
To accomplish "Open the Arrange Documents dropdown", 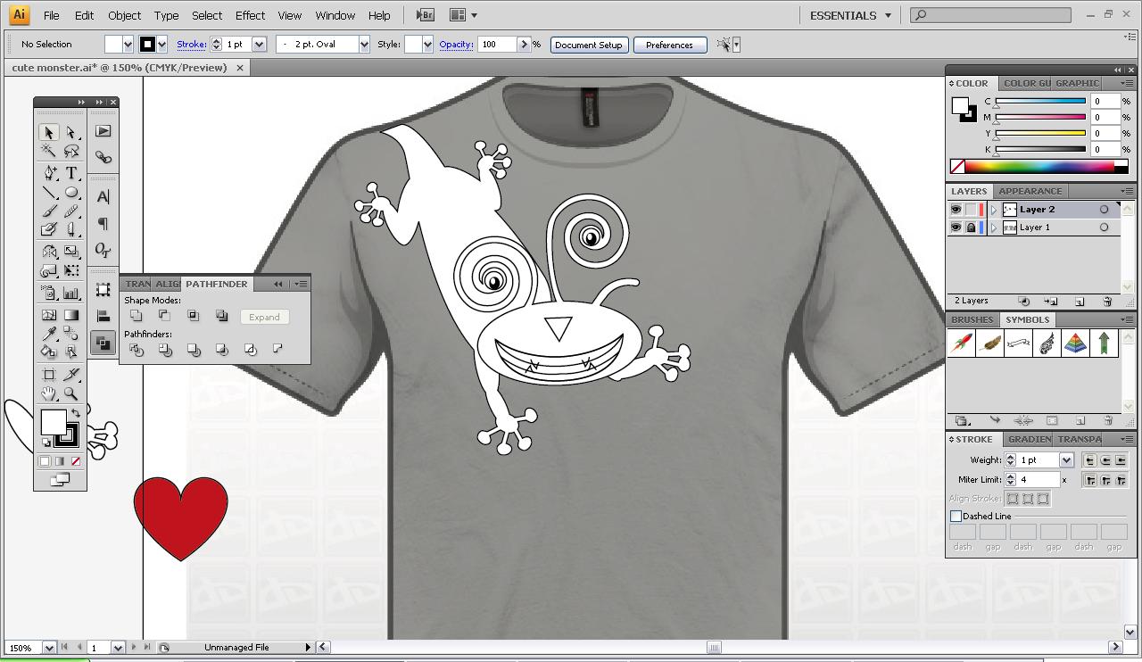I will click(x=463, y=15).
